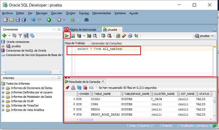
Task: Switch to Página de bienvenida tab
Action: point(82,30)
